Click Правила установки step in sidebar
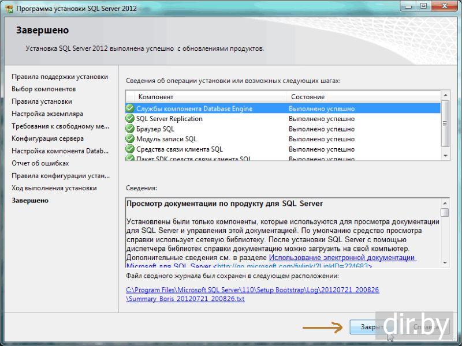This screenshot has width=462, height=346. point(42,101)
